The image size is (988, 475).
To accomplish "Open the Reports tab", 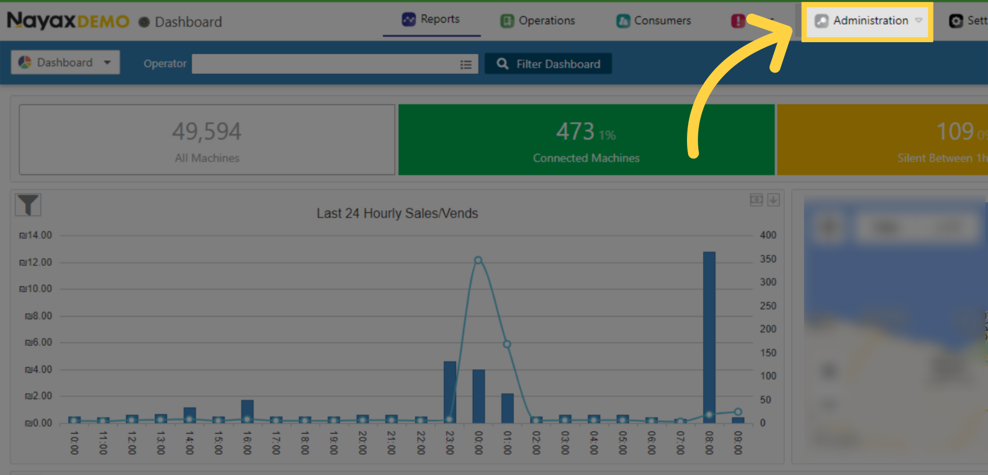I will (431, 20).
